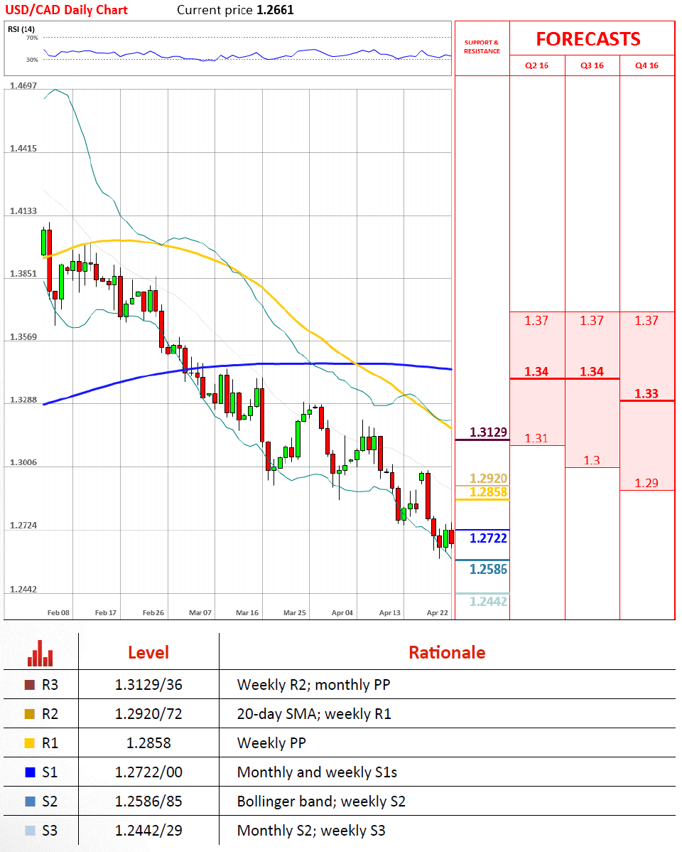The height and width of the screenshot is (852, 682).
Task: Click the RSI (14) label
Action: tap(21, 28)
